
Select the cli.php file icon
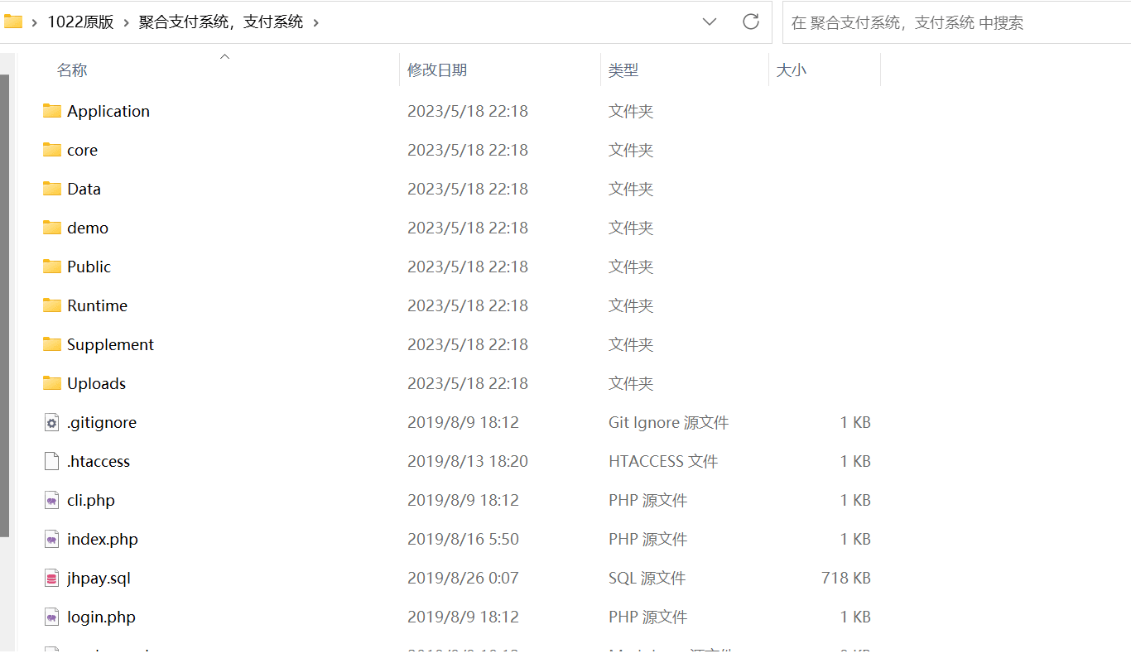[x=52, y=500]
